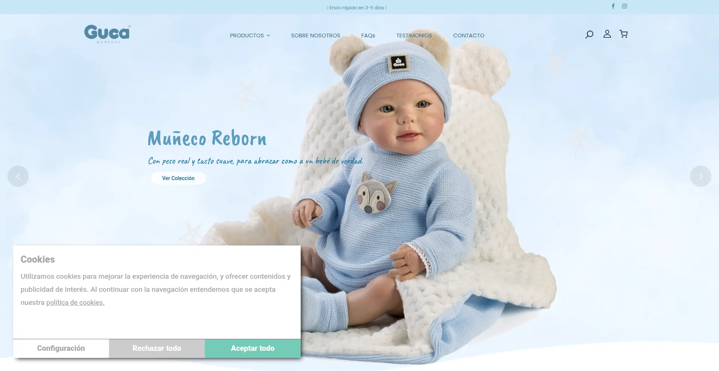Open the search magnifier icon
The width and height of the screenshot is (719, 371).
point(589,34)
